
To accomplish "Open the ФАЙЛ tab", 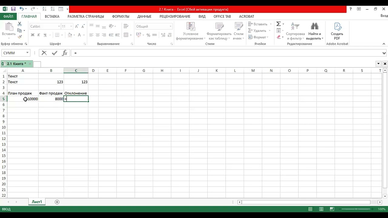I will point(8,16).
